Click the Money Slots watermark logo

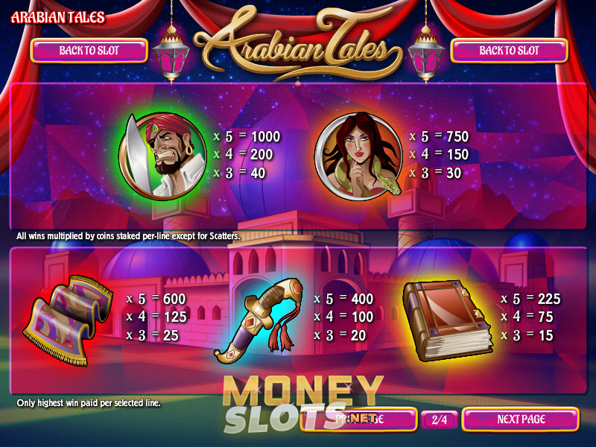click(x=302, y=404)
